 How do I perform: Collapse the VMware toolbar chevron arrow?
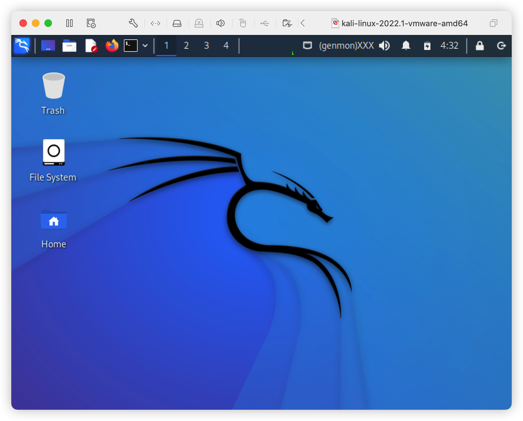[x=303, y=23]
